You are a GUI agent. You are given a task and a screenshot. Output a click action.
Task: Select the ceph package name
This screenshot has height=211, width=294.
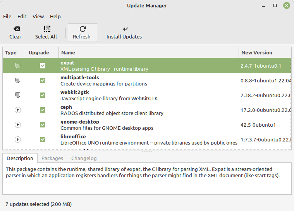pyautogui.click(x=66, y=107)
